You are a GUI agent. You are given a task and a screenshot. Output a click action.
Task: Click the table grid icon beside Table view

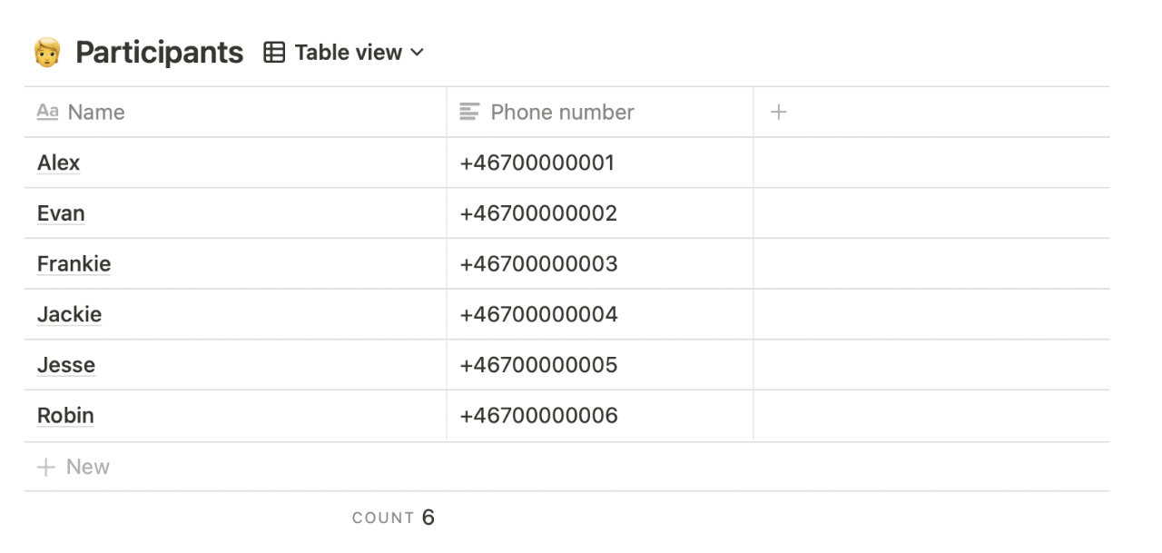tap(272, 52)
